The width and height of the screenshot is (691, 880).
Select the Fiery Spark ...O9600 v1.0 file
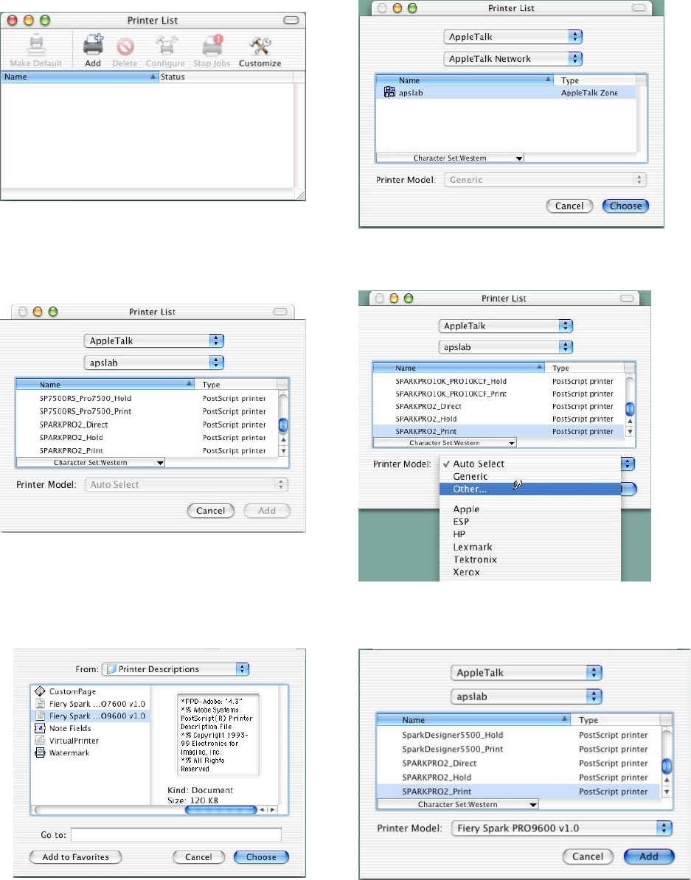[x=90, y=716]
